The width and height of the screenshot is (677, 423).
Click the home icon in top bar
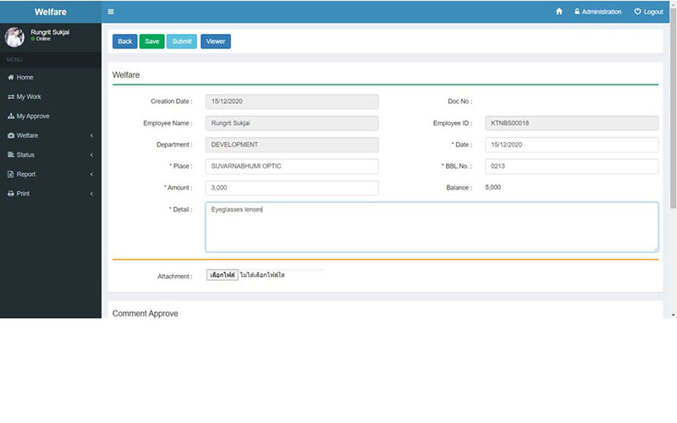point(559,11)
